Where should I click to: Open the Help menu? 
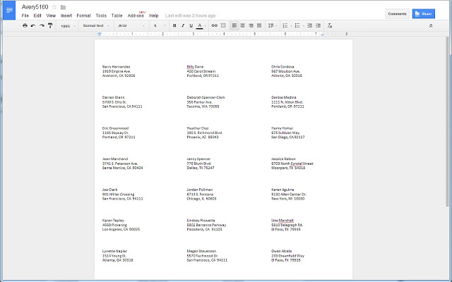point(154,16)
